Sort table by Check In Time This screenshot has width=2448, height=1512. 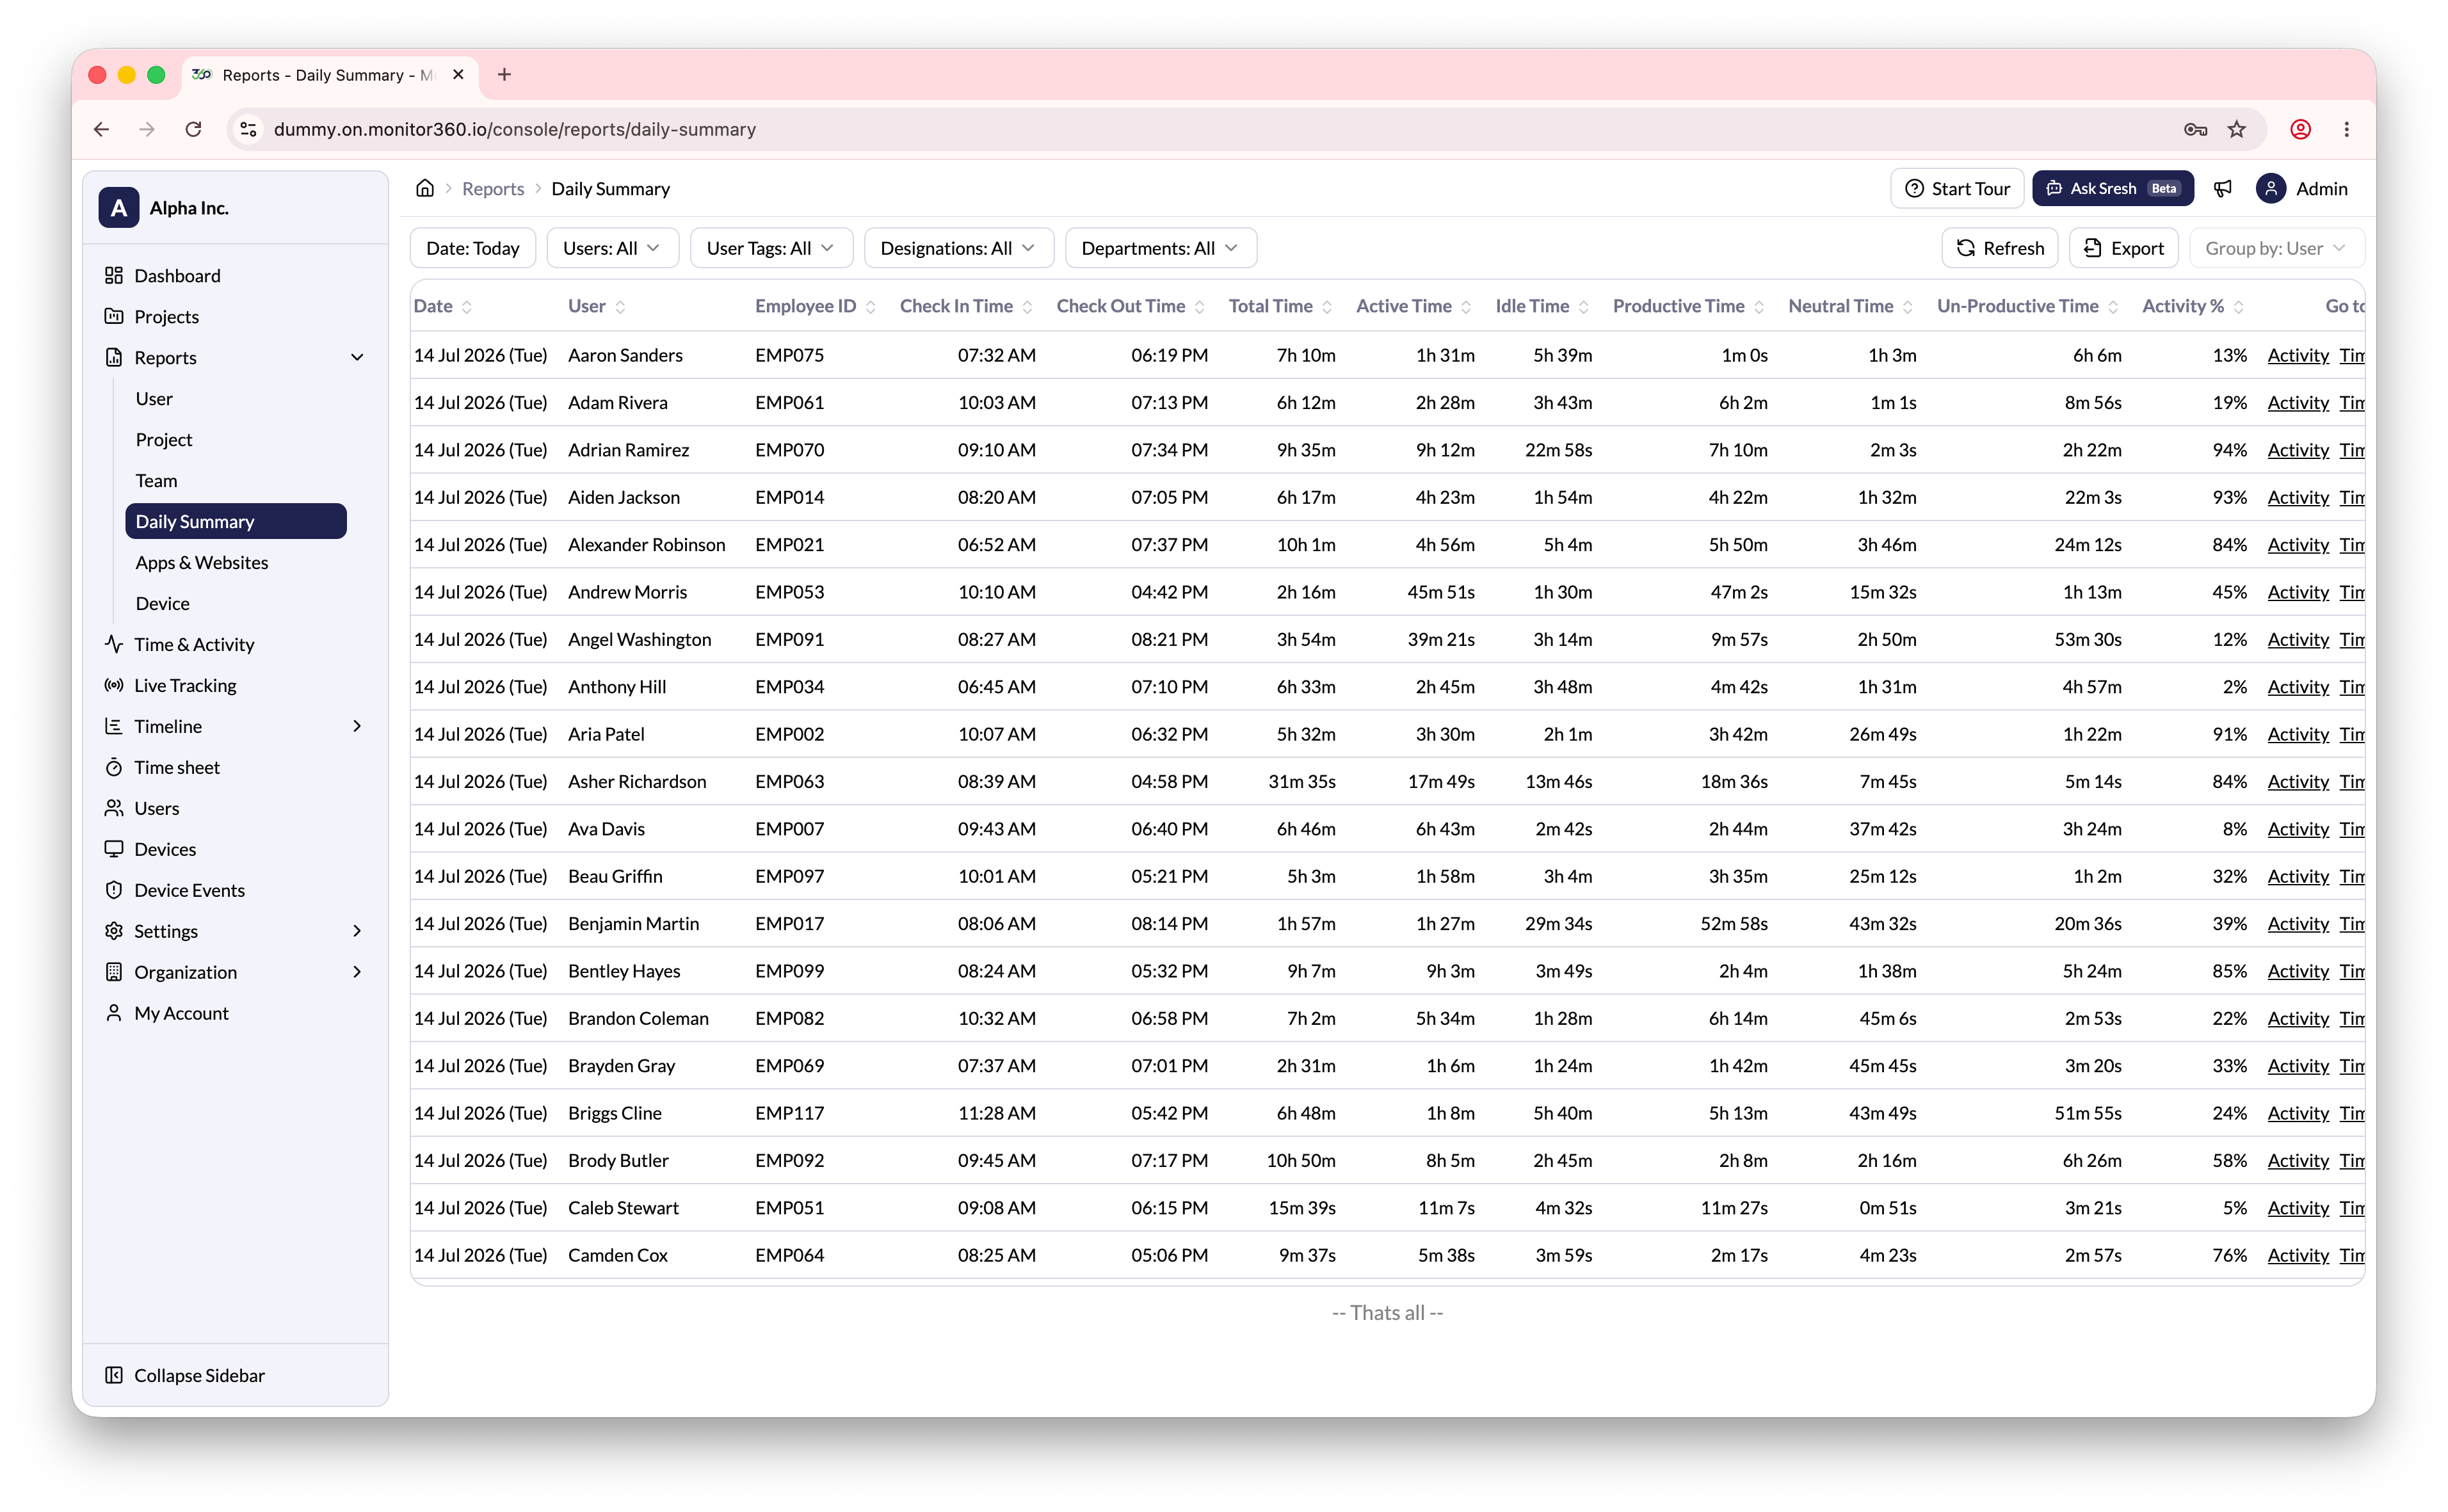point(1027,307)
